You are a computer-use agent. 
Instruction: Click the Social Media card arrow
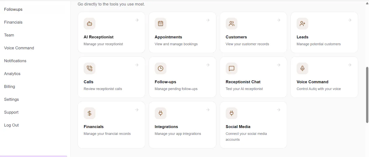[x=279, y=110]
